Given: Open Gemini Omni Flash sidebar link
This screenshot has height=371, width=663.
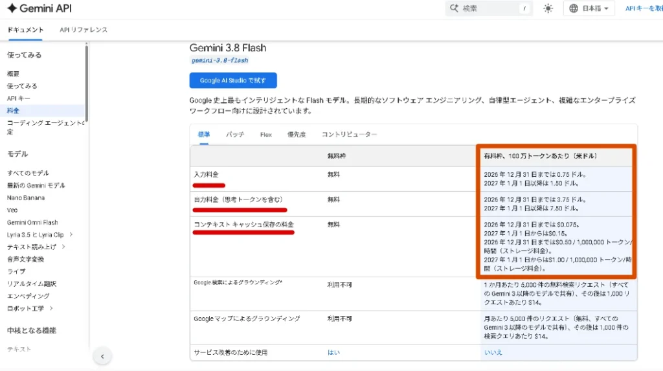Looking at the screenshot, I should click(x=32, y=222).
